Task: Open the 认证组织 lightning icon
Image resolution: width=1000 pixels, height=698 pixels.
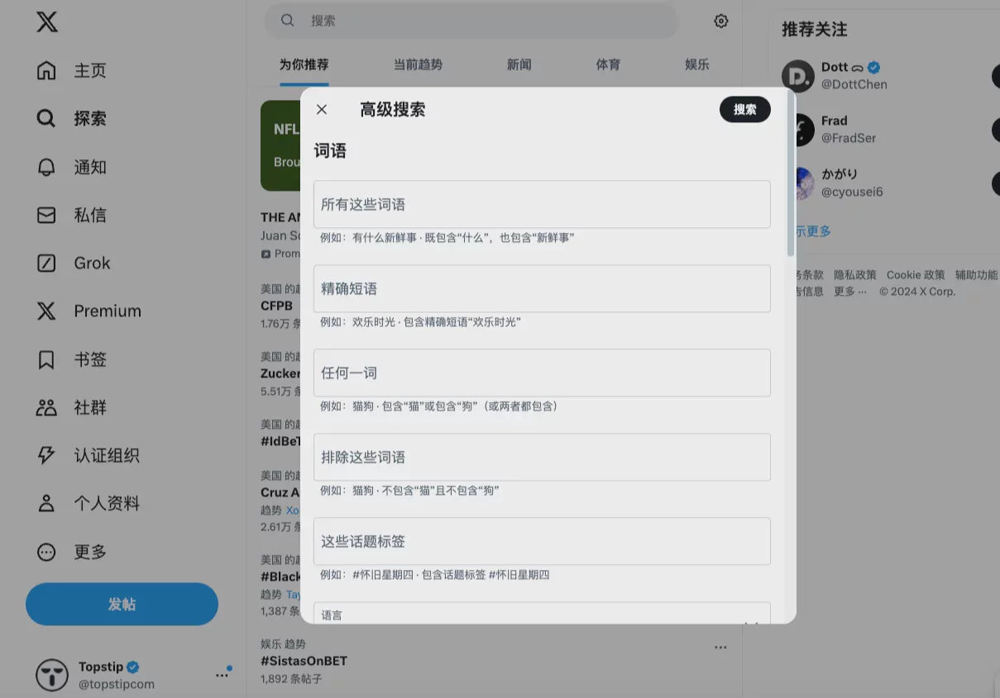Action: tap(46, 455)
